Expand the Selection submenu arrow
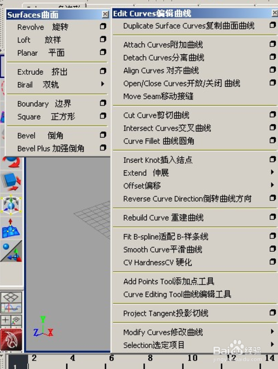The image size is (278, 369). 273,344
